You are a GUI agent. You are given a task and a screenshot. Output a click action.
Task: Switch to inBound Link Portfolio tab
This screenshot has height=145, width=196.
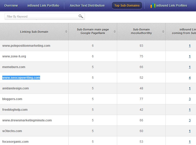coord(43,6)
